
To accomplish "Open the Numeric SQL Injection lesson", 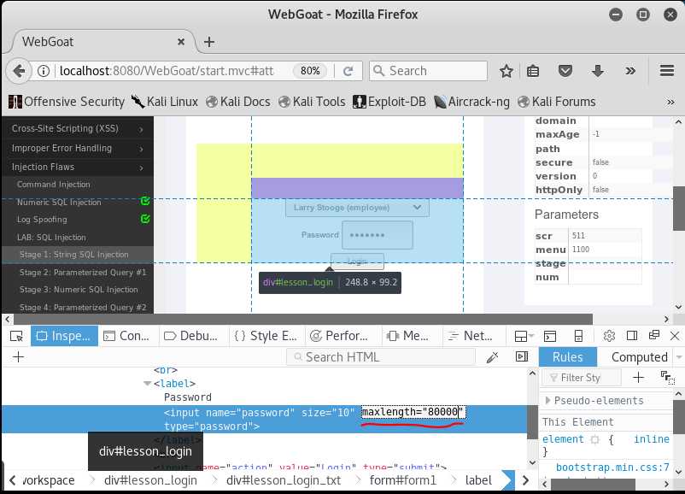I will pyautogui.click(x=59, y=202).
